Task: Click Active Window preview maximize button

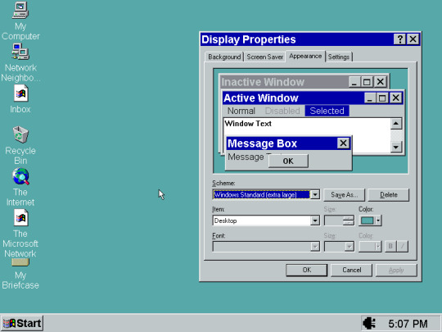Action: pos(382,98)
